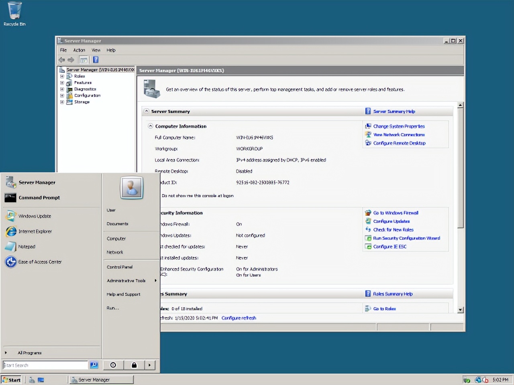Click the power button in the Start menu
The width and height of the screenshot is (514, 385).
tap(113, 365)
